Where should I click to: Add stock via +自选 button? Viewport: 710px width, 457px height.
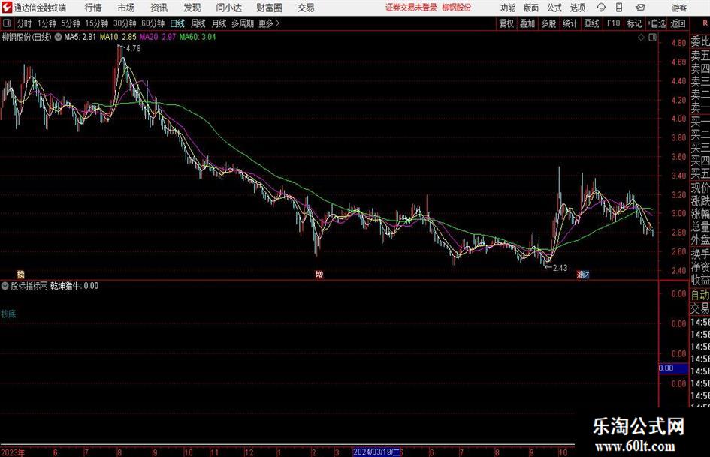657,23
